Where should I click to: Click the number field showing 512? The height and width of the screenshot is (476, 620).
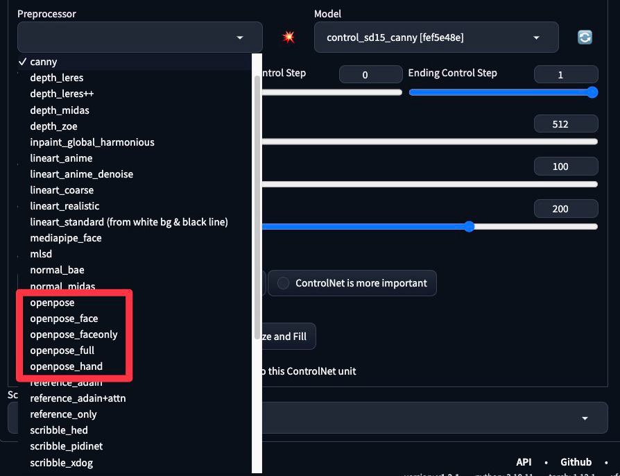(x=566, y=124)
